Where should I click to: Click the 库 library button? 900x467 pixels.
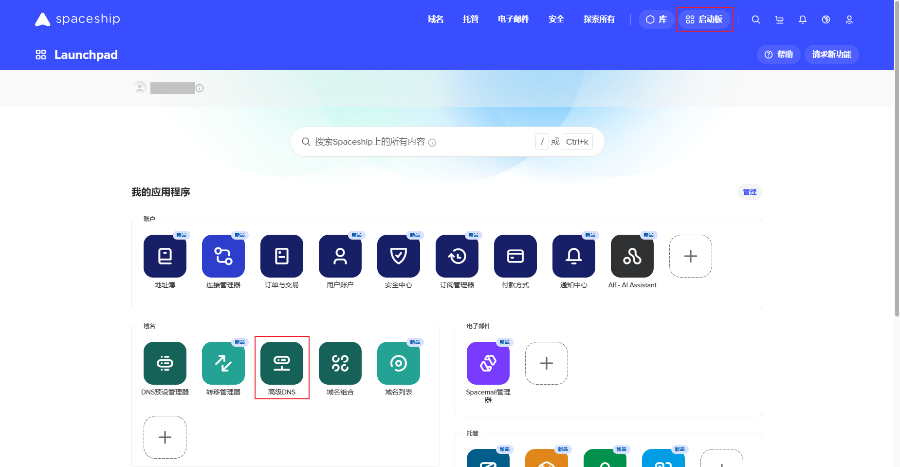tap(656, 19)
